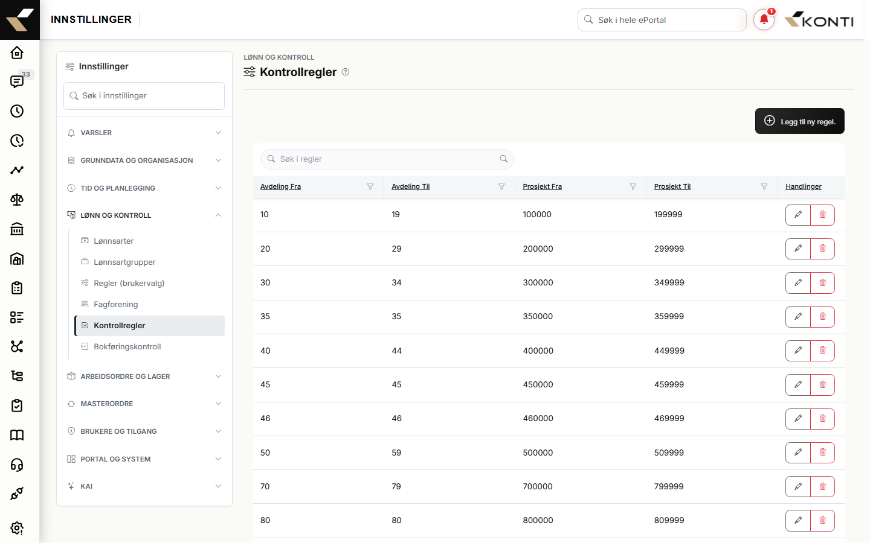Sort by the Avdeling Til column header

411,186
